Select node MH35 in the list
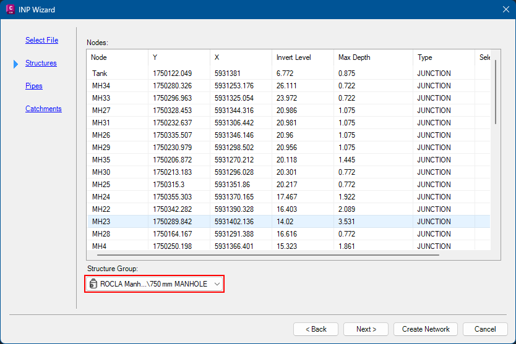 [288, 160]
